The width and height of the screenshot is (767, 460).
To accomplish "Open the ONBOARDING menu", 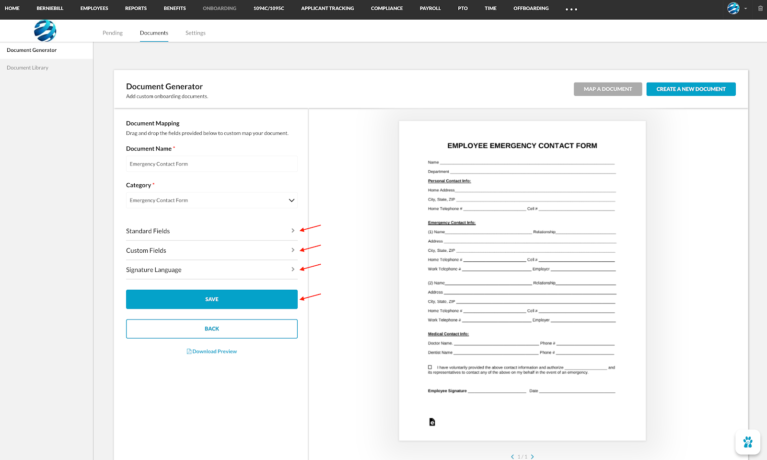I will 220,9.
